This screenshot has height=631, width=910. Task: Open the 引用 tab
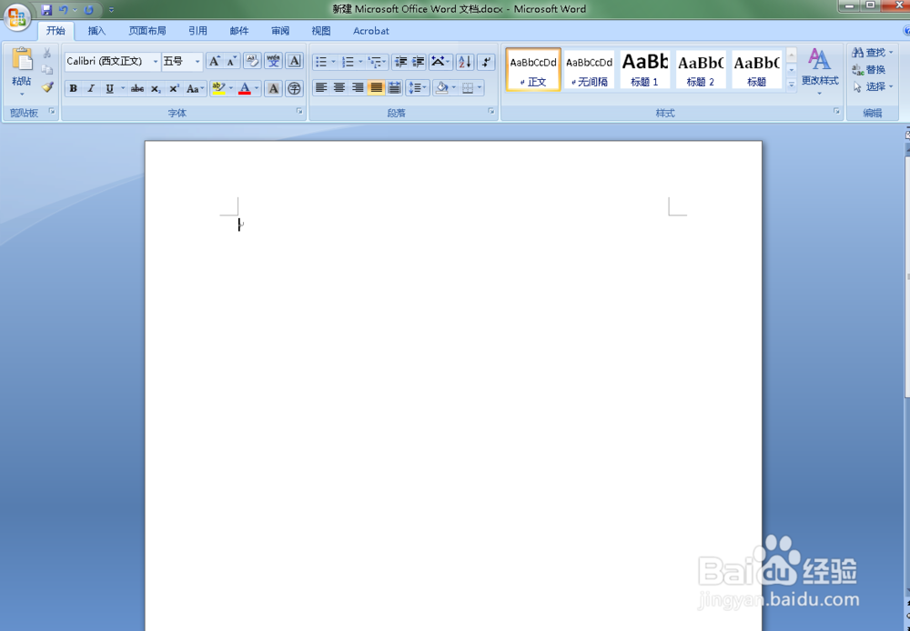[197, 31]
